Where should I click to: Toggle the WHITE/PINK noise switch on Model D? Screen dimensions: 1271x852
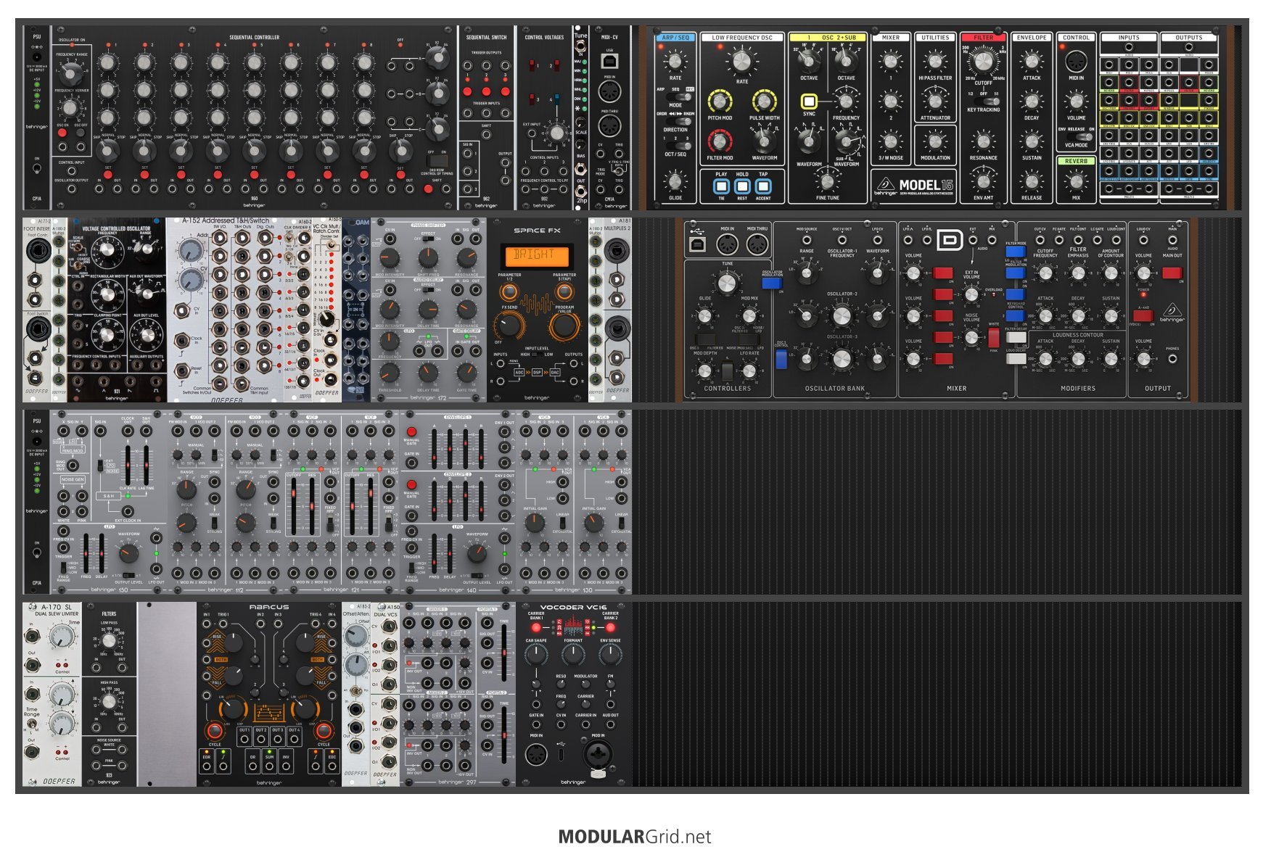point(993,337)
